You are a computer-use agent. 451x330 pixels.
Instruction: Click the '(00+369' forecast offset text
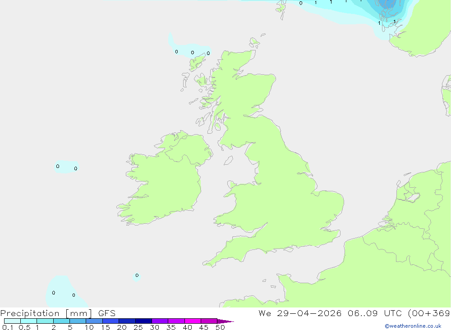coord(429,313)
